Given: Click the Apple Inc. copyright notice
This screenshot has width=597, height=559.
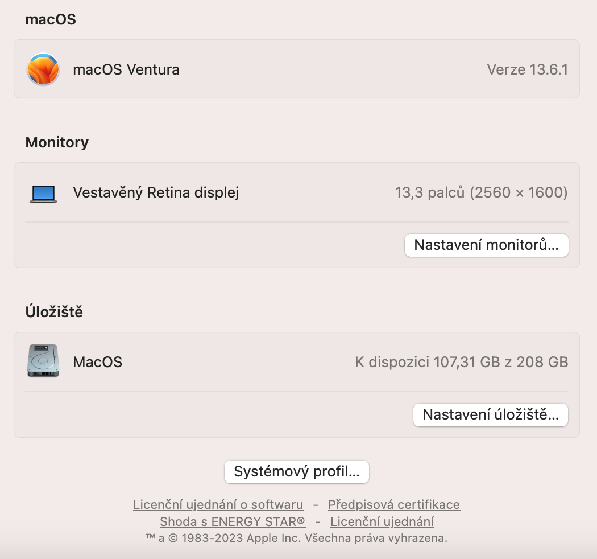Looking at the screenshot, I should point(296,538).
